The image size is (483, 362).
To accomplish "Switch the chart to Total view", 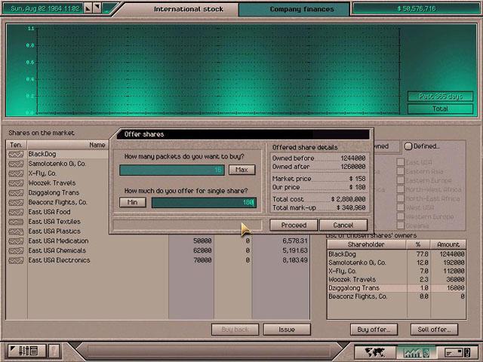I will 439,109.
